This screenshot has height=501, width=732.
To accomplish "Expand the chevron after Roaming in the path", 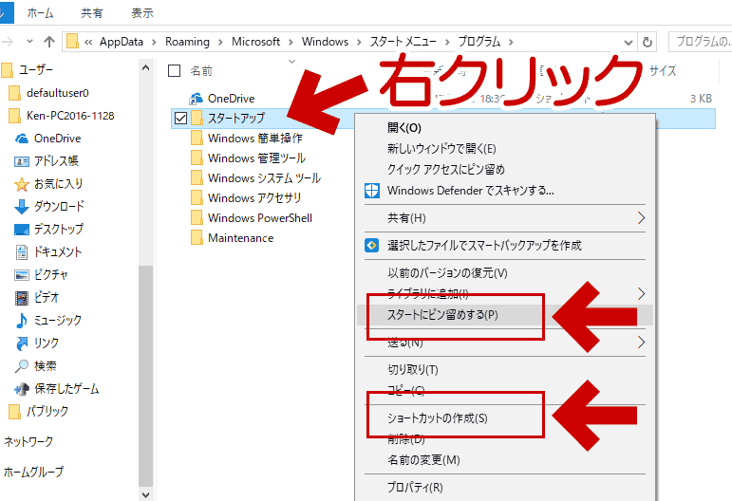I will pos(220,42).
